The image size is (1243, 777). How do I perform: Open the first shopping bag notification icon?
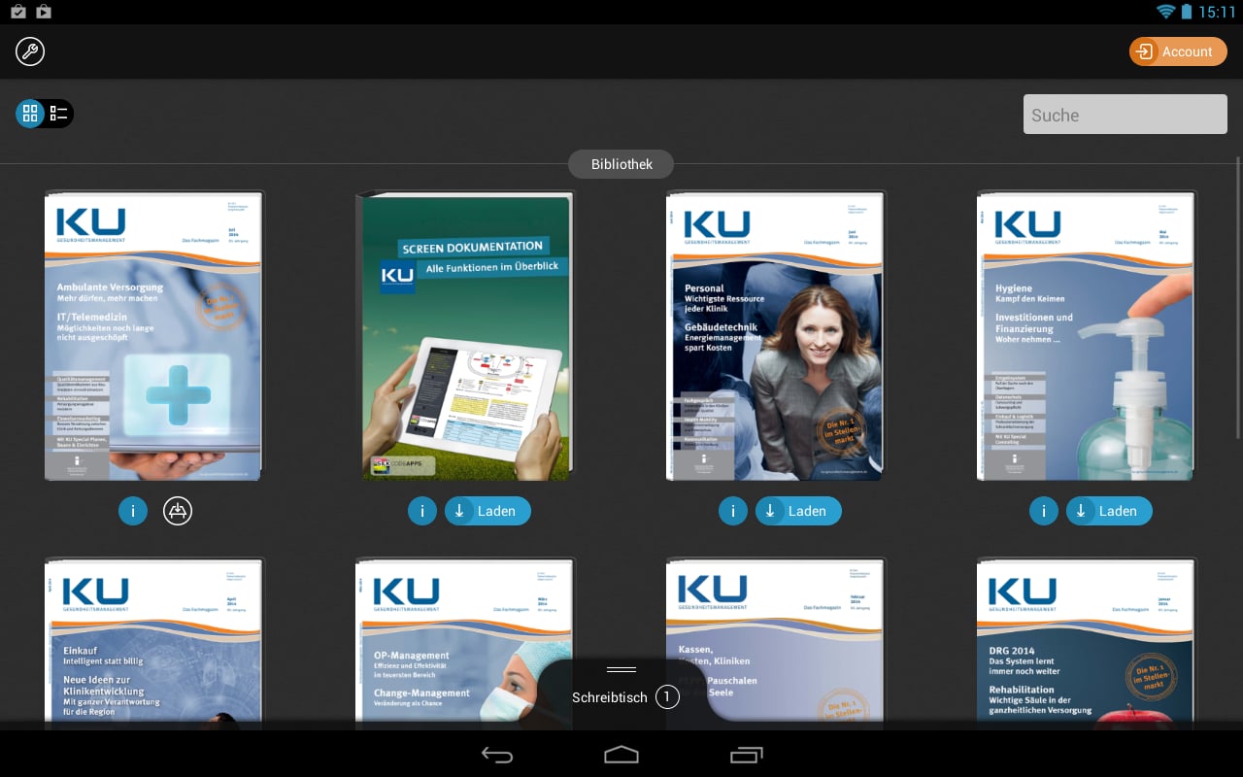[17, 12]
